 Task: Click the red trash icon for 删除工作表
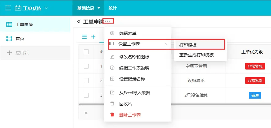112,115
